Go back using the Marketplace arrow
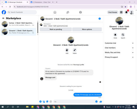 [x=3, y=18]
